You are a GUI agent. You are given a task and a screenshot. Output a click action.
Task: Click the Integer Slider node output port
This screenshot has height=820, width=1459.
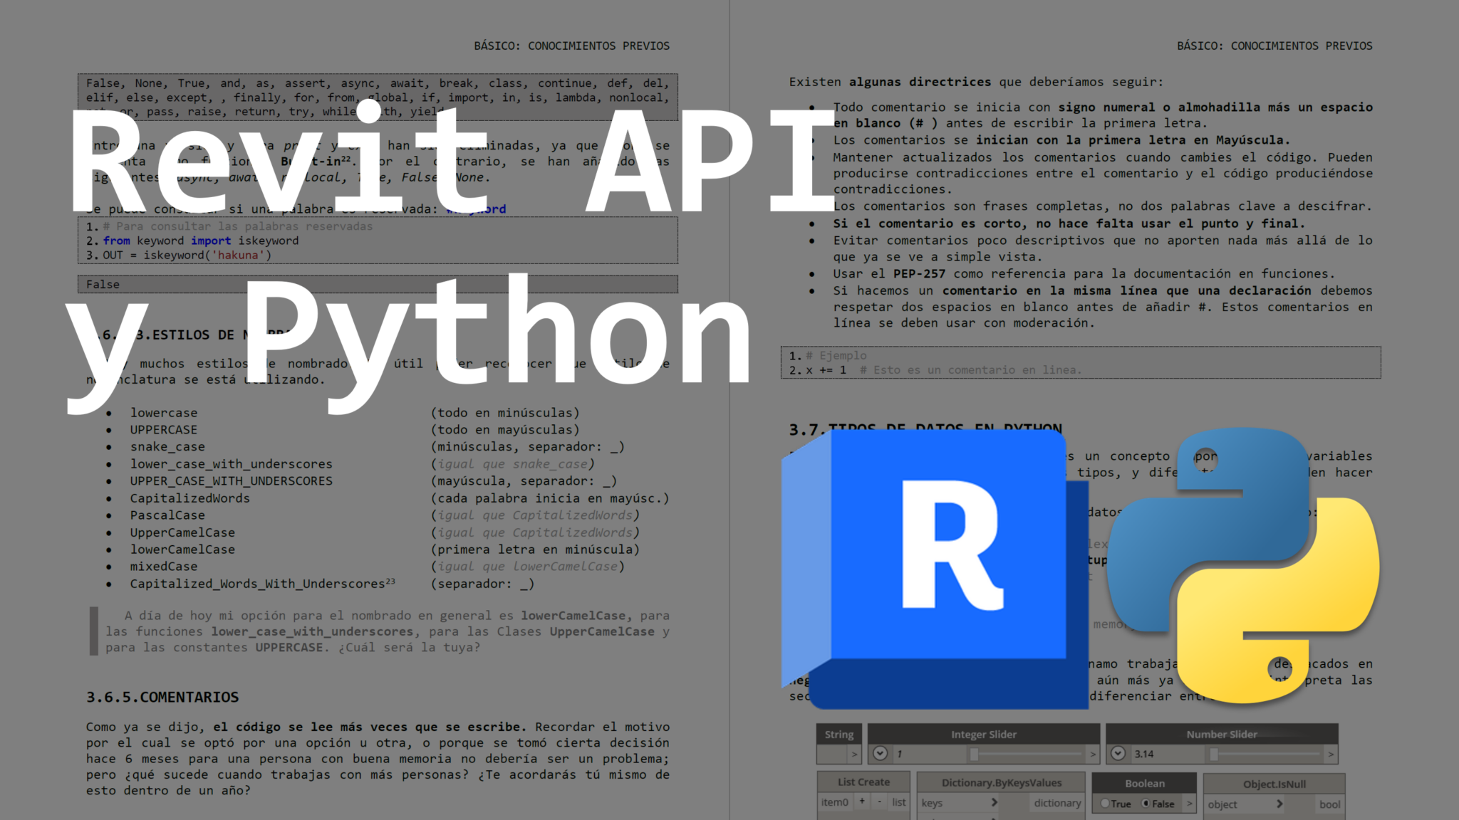point(1093,755)
